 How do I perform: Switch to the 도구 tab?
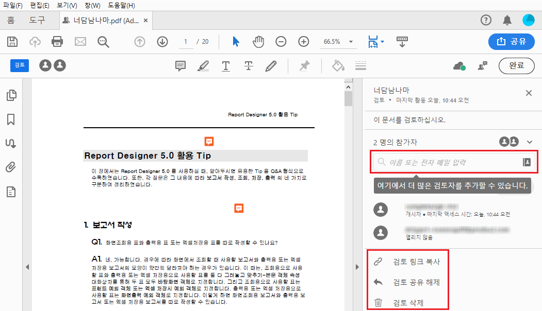37,21
